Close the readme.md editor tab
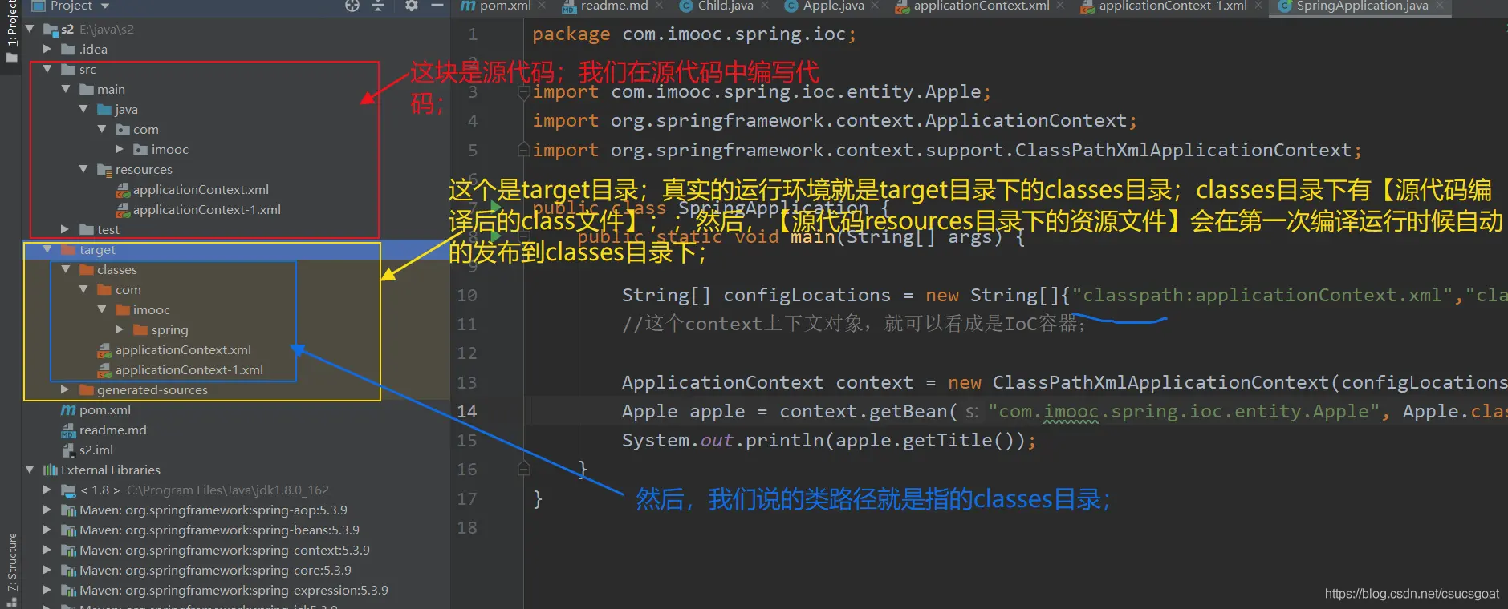 pyautogui.click(x=660, y=6)
